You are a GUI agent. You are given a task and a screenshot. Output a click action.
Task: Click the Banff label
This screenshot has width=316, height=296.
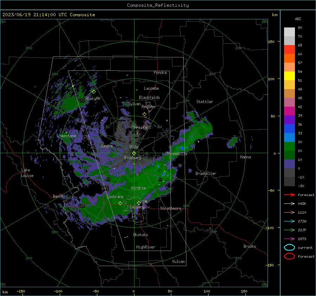point(58,196)
